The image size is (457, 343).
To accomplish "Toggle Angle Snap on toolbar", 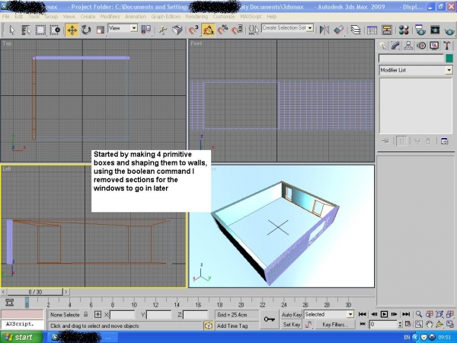I will coord(209,30).
